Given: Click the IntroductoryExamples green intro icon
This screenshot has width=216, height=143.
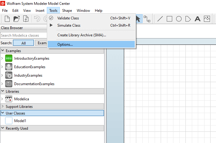Looking at the screenshot, I should pos(9,58).
